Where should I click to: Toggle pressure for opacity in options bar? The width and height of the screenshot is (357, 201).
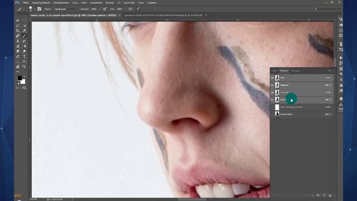(105, 9)
